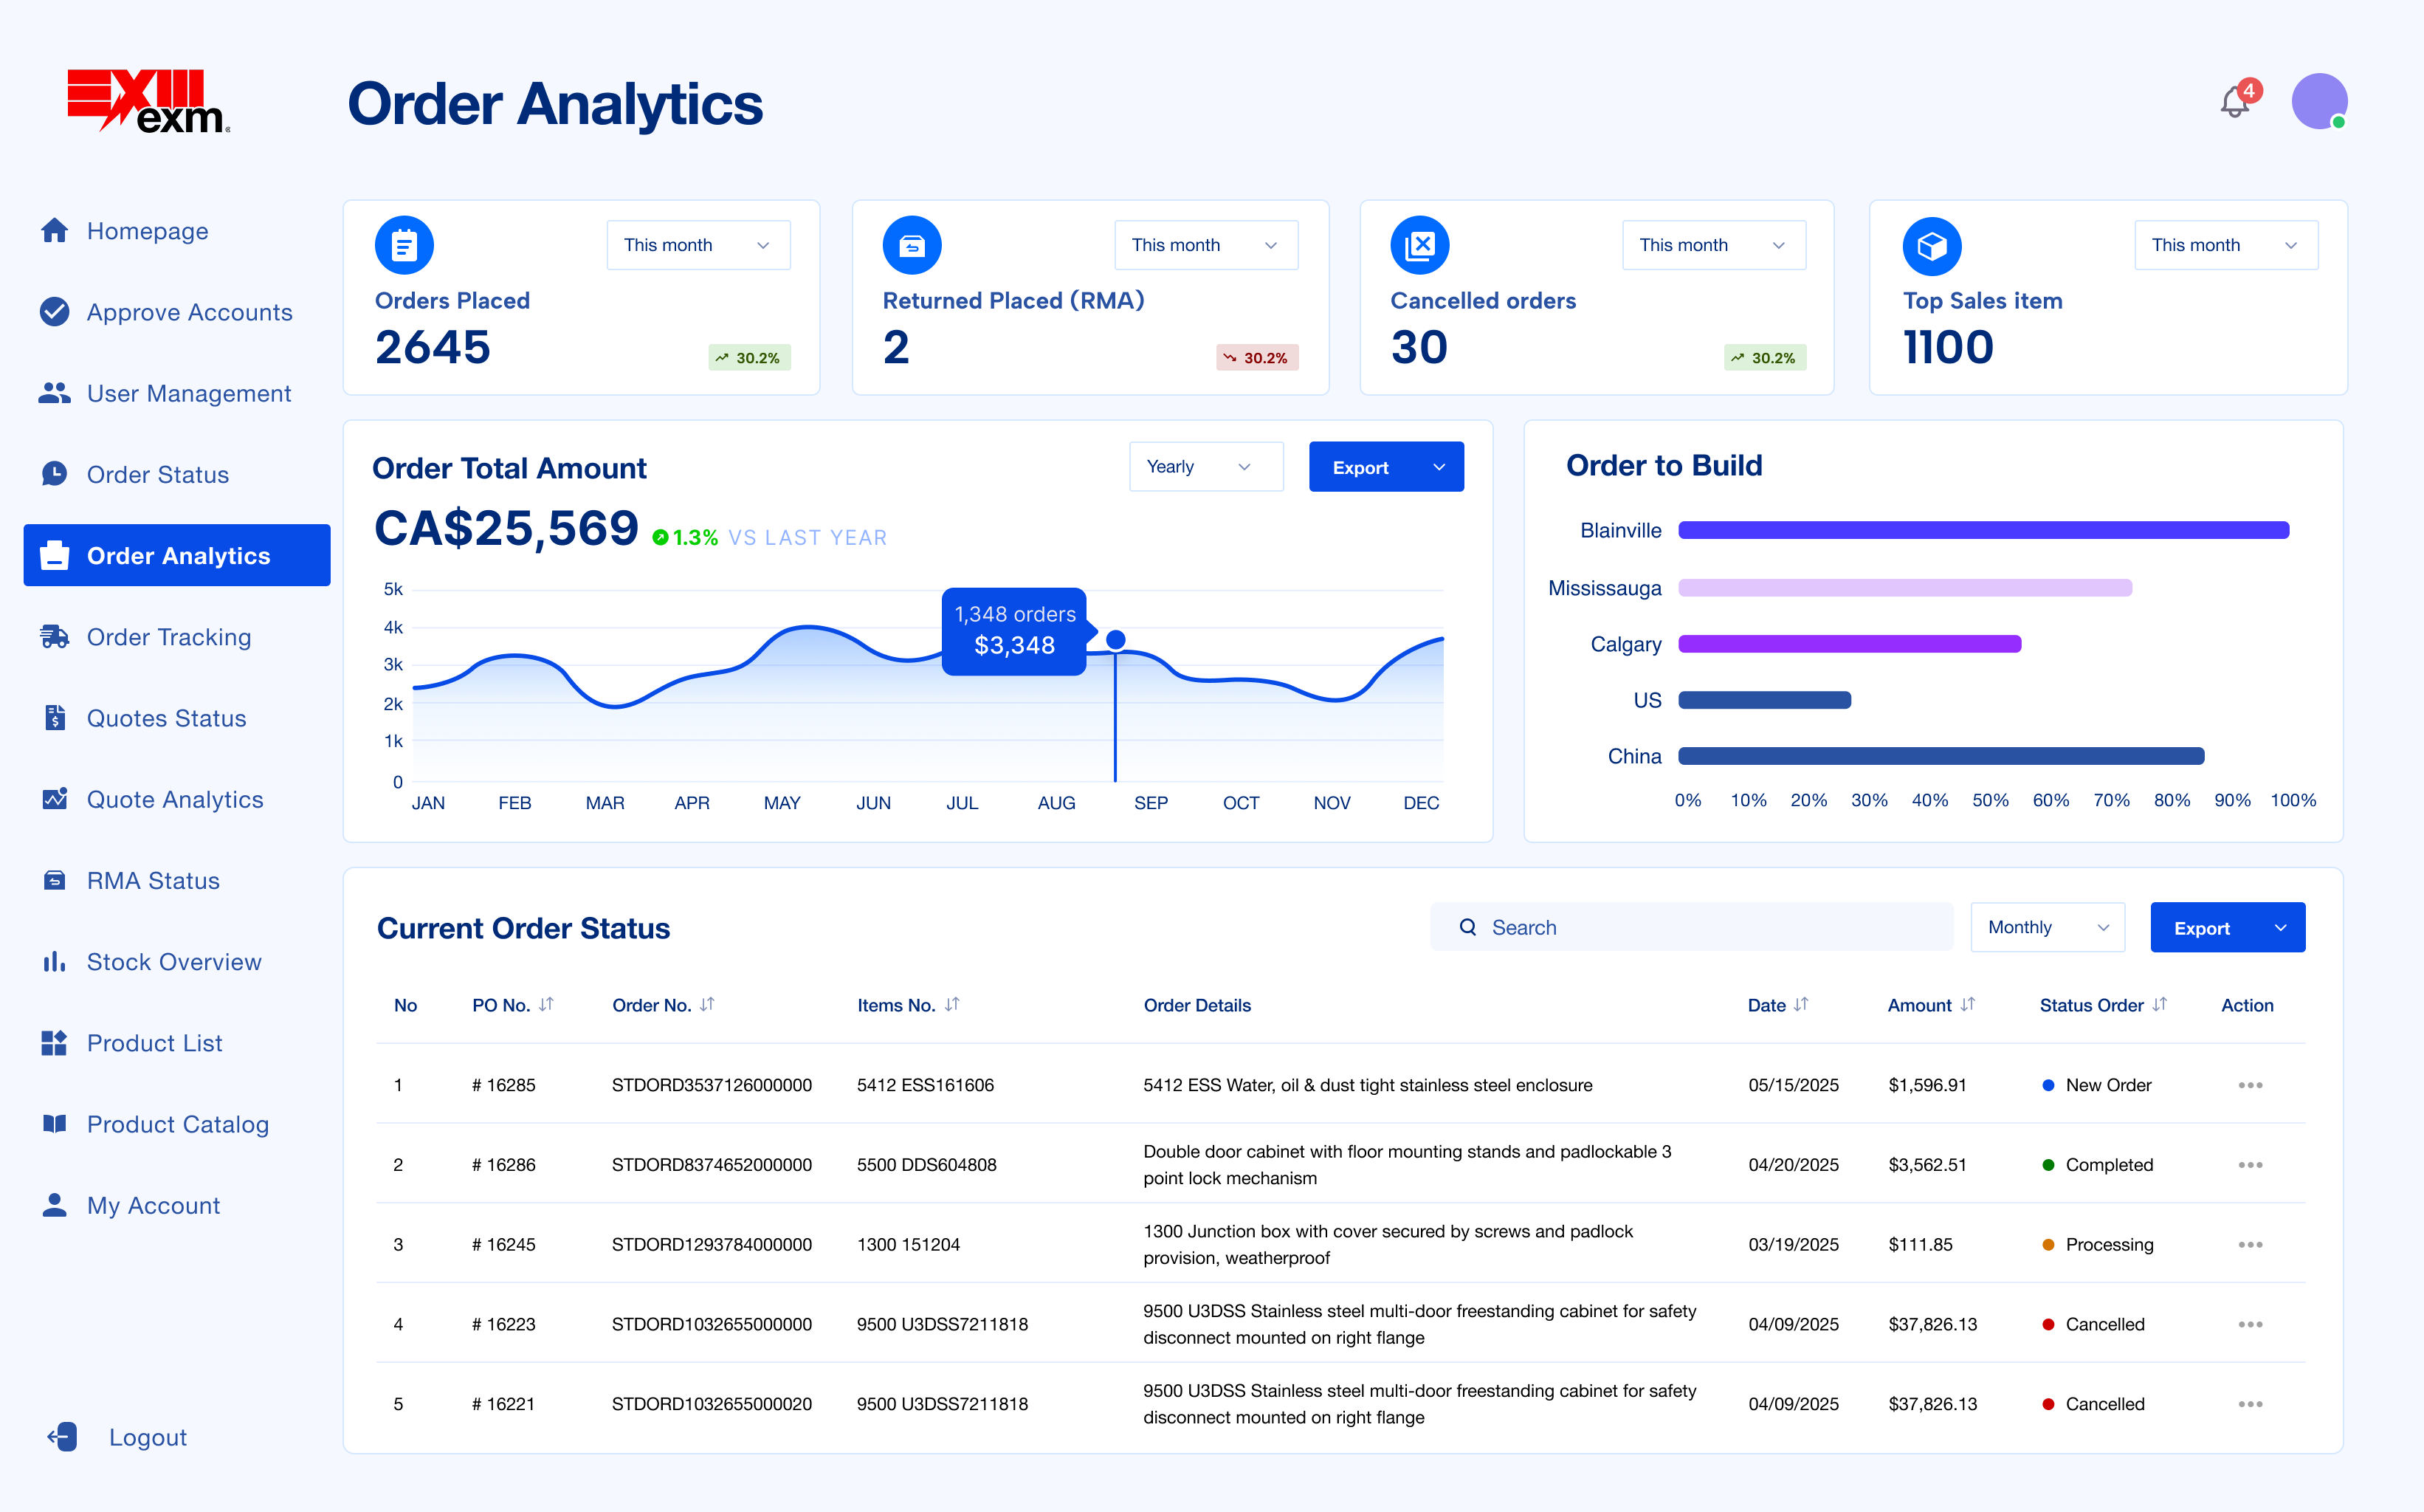The height and width of the screenshot is (1512, 2424).
Task: Sort by Status Order column arrows
Action: pyautogui.click(x=2159, y=1004)
